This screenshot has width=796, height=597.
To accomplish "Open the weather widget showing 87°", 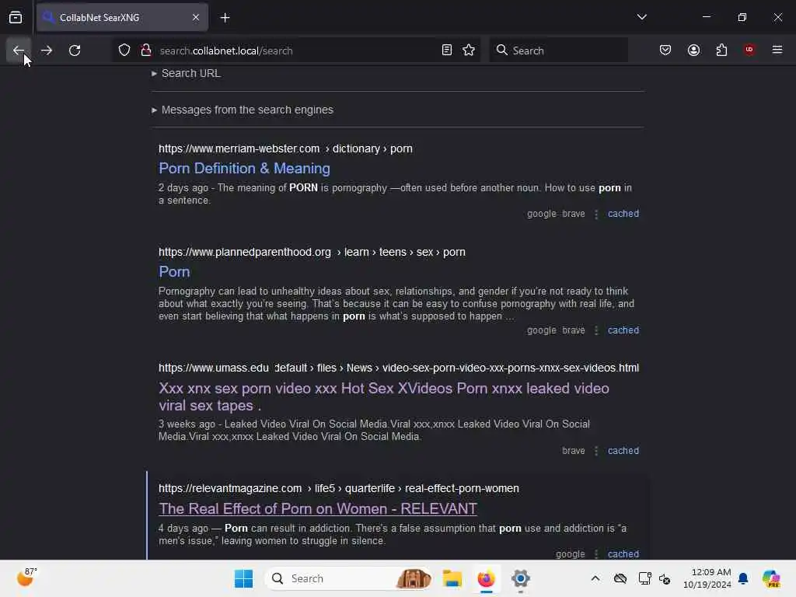I will click(26, 578).
